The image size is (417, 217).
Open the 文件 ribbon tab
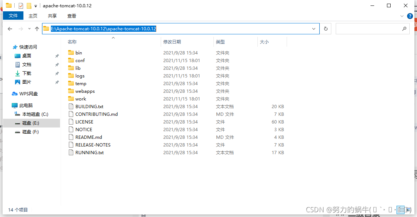click(x=13, y=16)
